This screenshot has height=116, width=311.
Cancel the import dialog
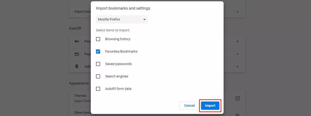tap(189, 106)
